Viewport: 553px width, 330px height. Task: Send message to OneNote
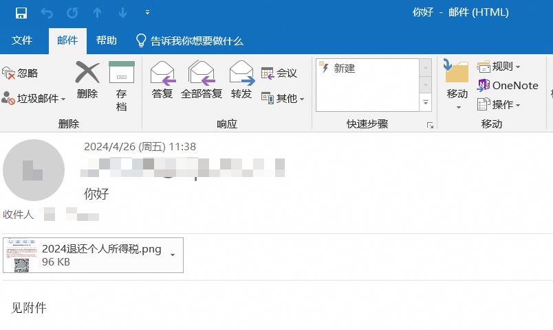[x=508, y=85]
